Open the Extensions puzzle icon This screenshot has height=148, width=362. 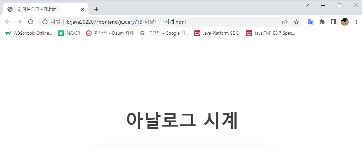pos(322,22)
